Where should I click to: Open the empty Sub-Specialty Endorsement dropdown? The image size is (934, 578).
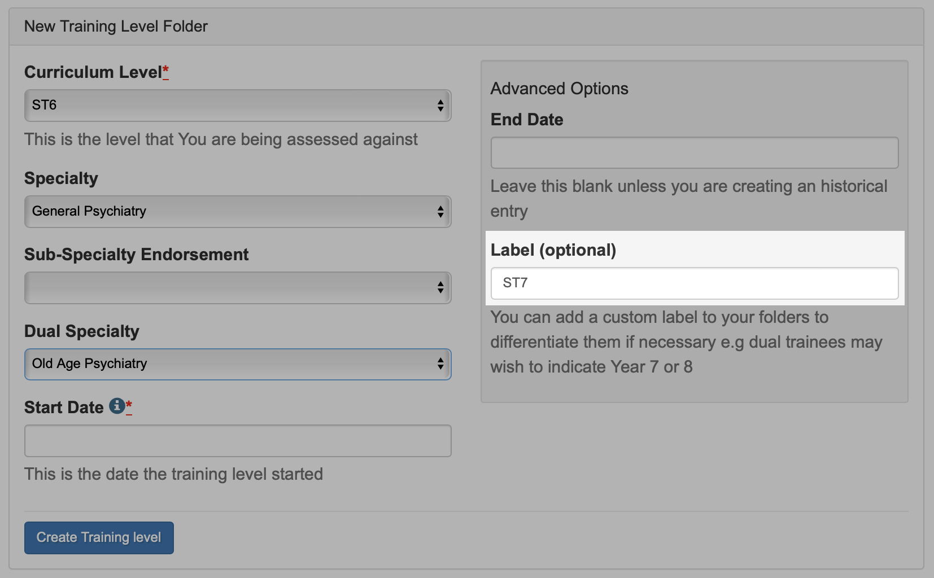pos(238,288)
